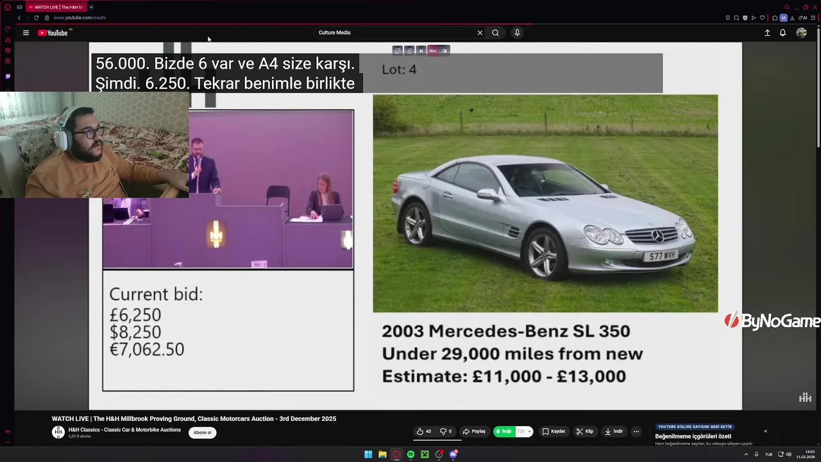Viewport: 821px width, 462px height.
Task: Open YouTube notifications bell
Action: click(x=783, y=33)
